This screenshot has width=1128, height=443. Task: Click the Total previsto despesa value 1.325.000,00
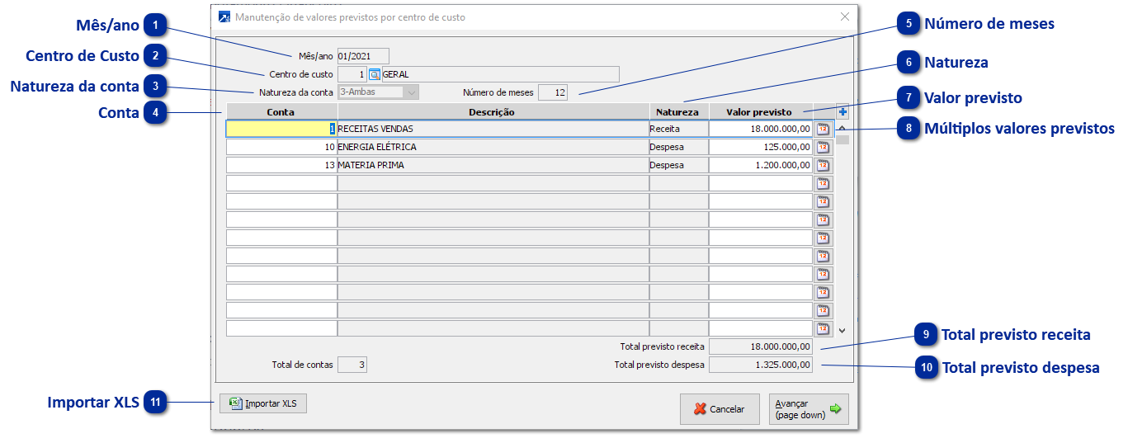(761, 364)
